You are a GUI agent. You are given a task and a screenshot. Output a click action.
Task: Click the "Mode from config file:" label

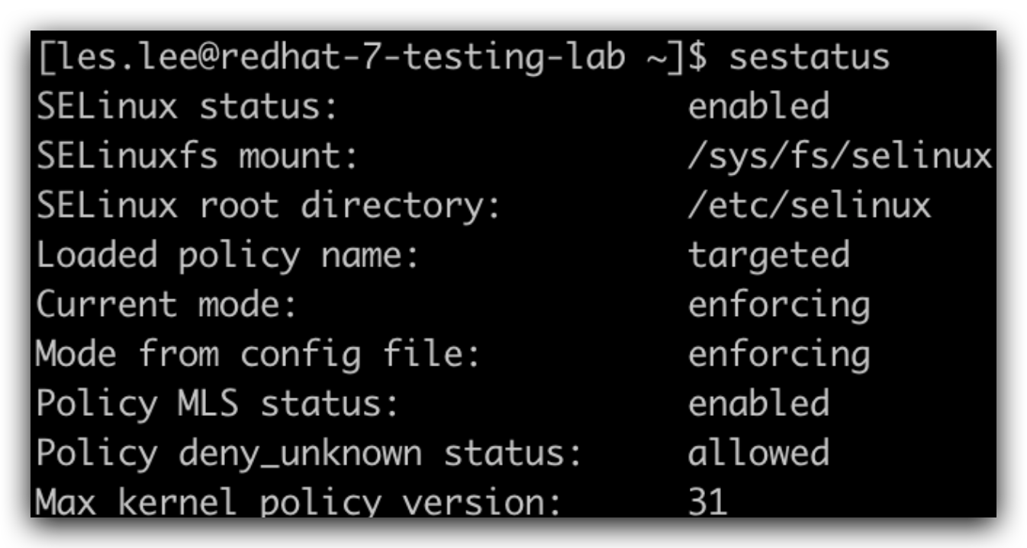(x=258, y=356)
